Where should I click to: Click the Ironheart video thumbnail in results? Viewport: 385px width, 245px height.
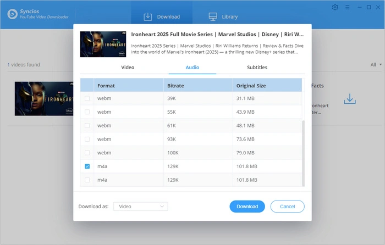coord(45,99)
